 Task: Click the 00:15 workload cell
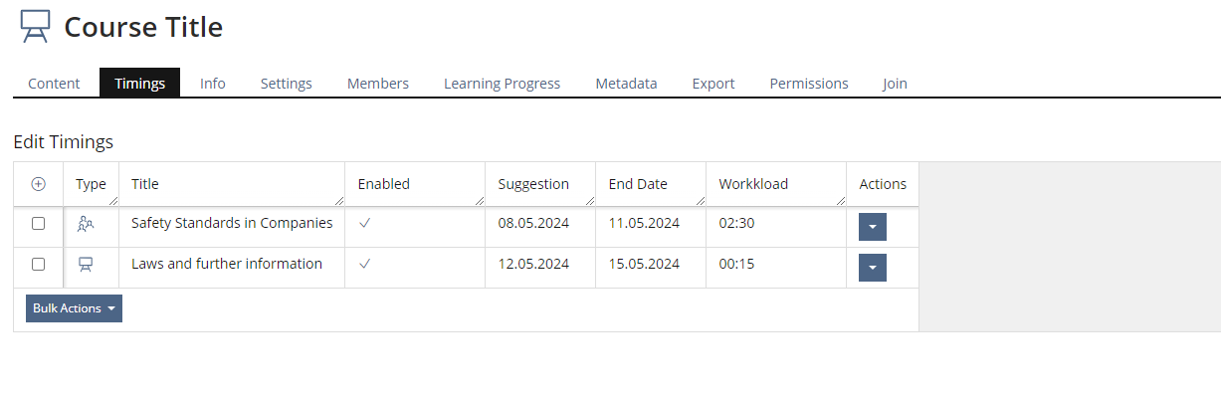pos(736,265)
